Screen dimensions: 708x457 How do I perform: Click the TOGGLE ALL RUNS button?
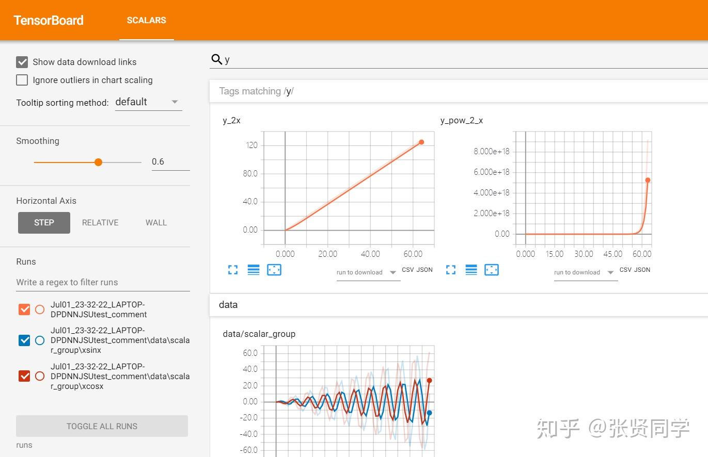pyautogui.click(x=102, y=426)
